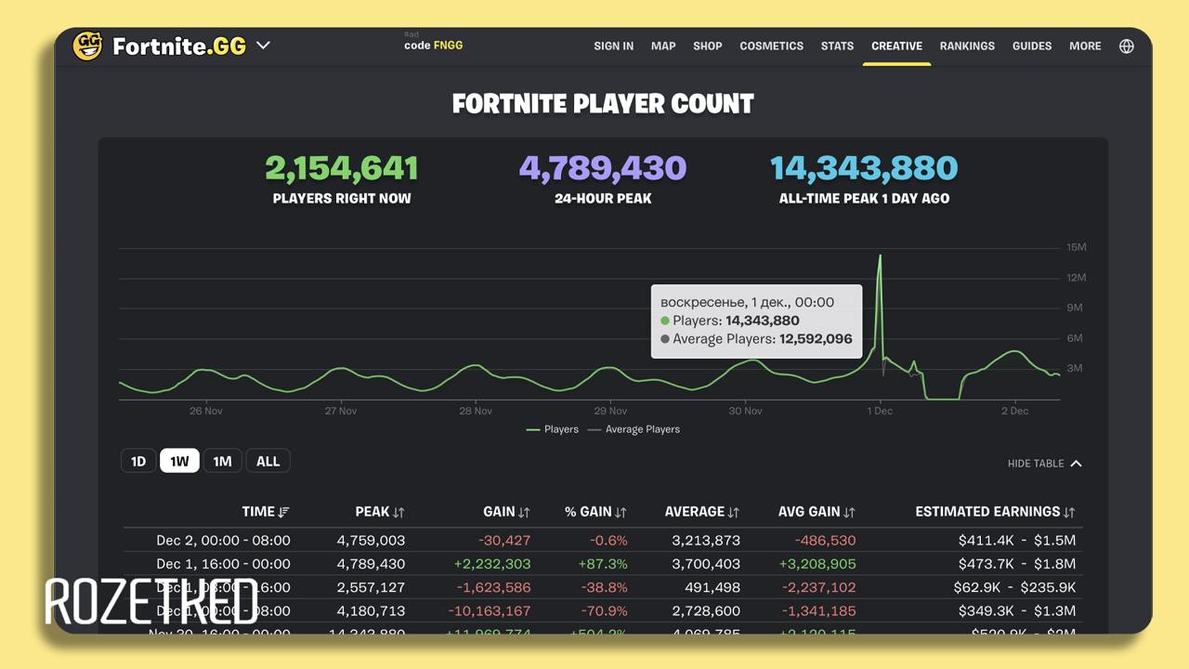The height and width of the screenshot is (669, 1189).
Task: Open the MORE menu
Action: [x=1085, y=46]
